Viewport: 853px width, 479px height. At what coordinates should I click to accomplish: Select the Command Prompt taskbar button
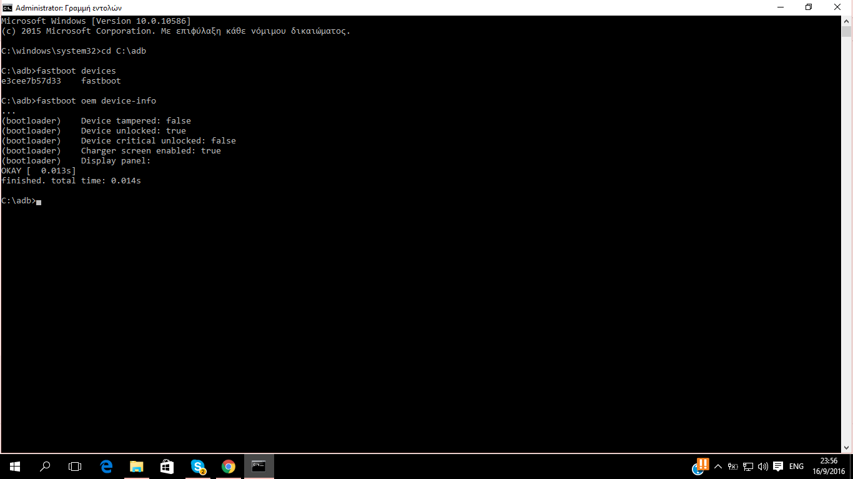tap(259, 467)
